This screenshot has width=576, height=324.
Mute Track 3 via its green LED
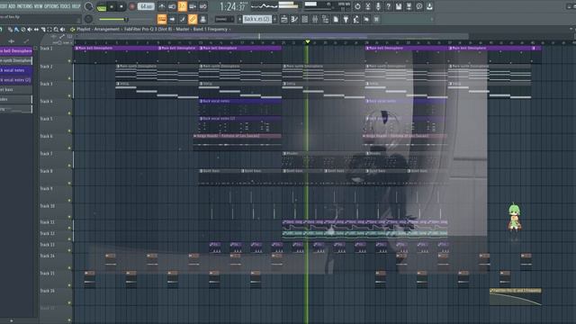[x=69, y=96]
